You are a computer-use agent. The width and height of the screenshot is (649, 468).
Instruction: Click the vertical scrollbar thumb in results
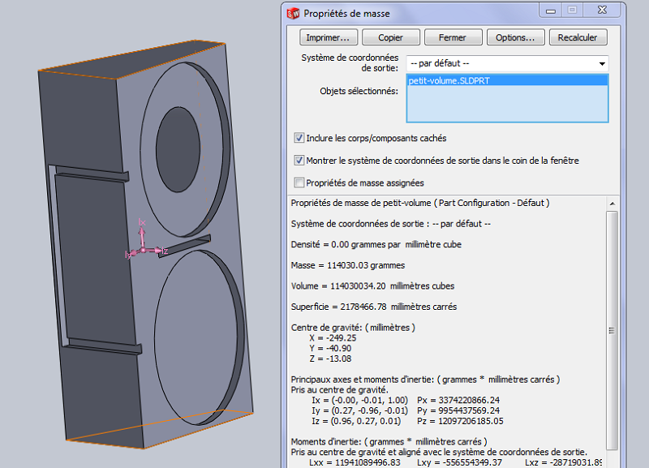[x=612, y=330]
